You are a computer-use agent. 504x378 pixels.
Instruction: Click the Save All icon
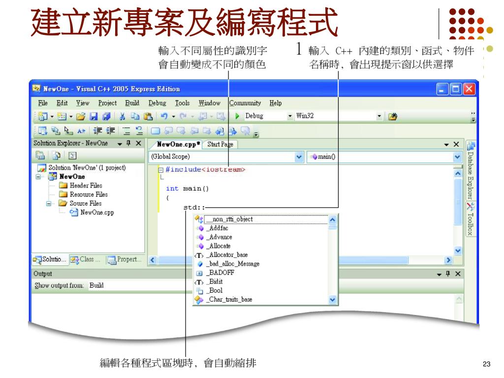click(x=106, y=116)
